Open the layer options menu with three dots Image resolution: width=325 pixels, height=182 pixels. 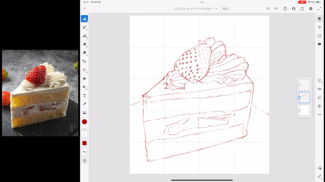319,115
